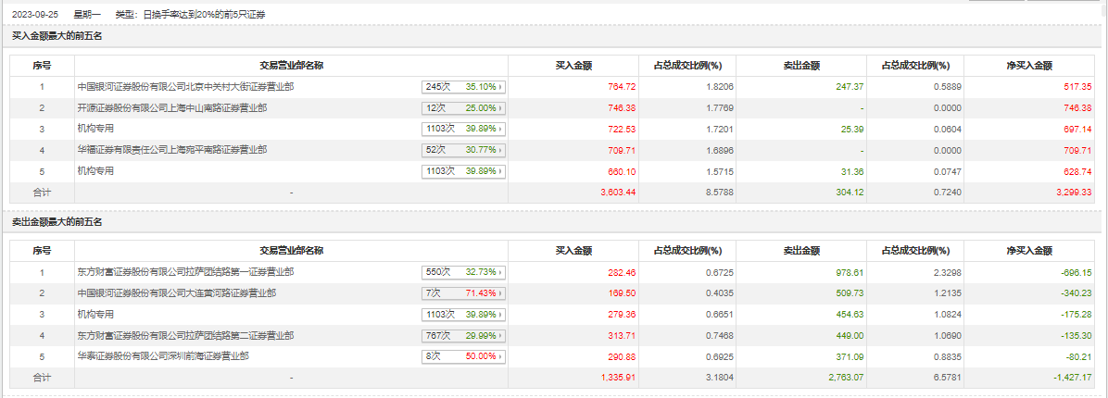The image size is (1108, 398).
Task: Click 华福证券上海宛平南路证券营业部 name
Action: pyautogui.click(x=173, y=149)
